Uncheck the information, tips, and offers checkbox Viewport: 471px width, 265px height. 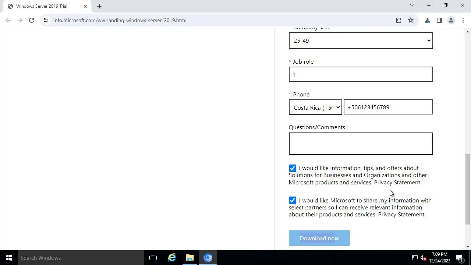click(x=293, y=168)
